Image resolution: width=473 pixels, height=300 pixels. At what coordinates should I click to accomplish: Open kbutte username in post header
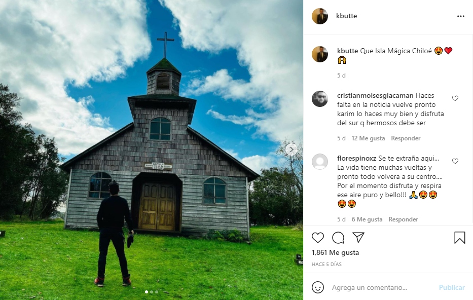coord(347,16)
